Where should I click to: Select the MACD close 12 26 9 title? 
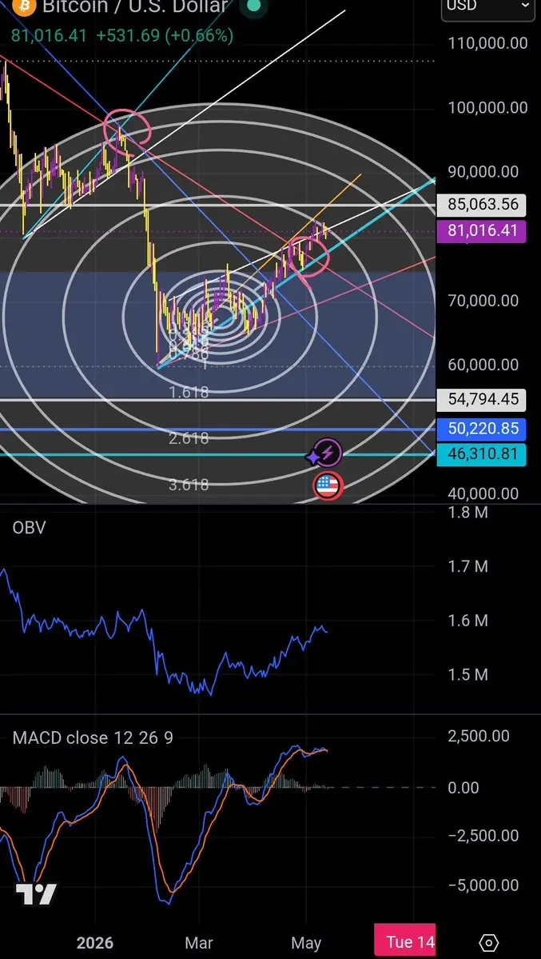93,738
